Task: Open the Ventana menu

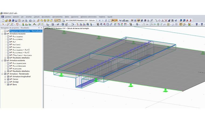Action: 102,17
